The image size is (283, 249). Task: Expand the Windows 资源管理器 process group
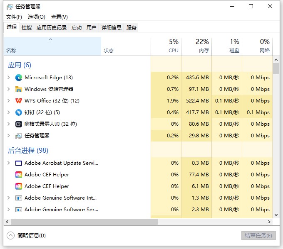8,89
